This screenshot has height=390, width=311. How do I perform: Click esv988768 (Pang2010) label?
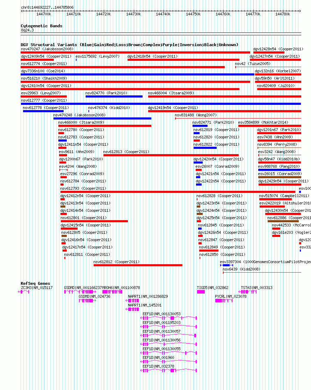click(x=279, y=166)
